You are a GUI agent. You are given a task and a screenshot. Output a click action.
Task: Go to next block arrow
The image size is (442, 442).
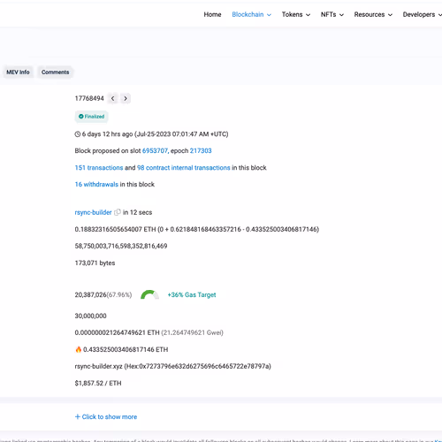tap(126, 98)
